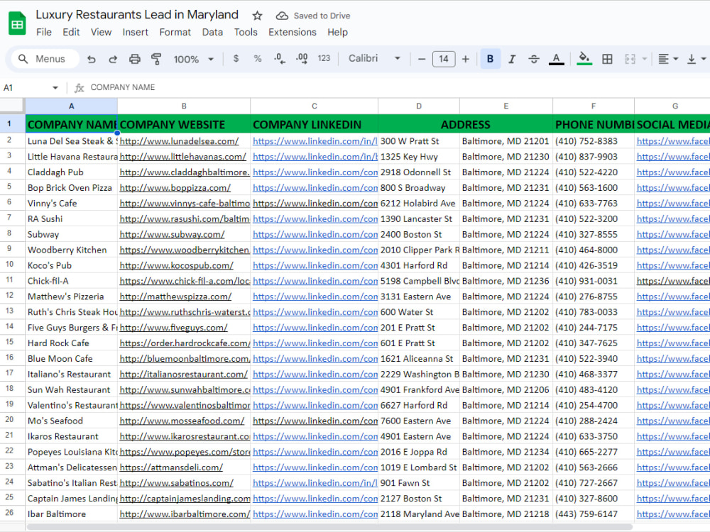Decrease font size with minus button

pyautogui.click(x=422, y=59)
